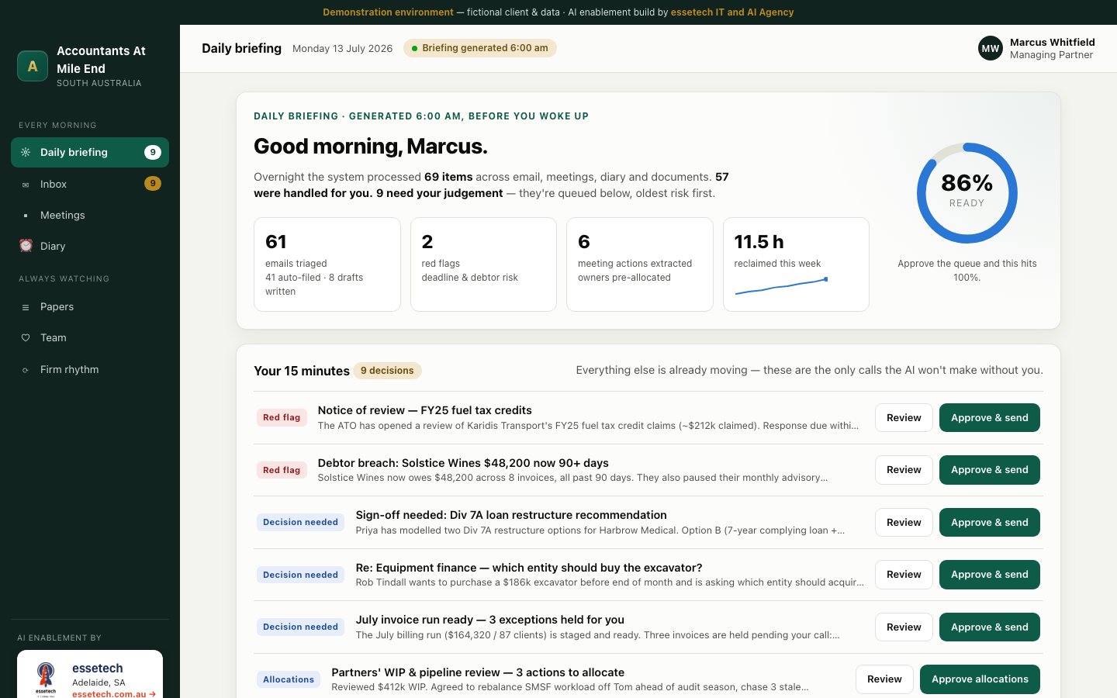
Task: Click the Meetings bullet icon in sidebar
Action: coord(26,216)
